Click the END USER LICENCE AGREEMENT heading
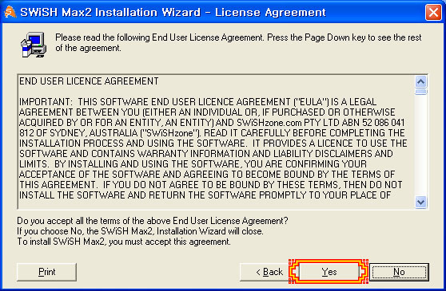The width and height of the screenshot is (446, 291). (89, 81)
